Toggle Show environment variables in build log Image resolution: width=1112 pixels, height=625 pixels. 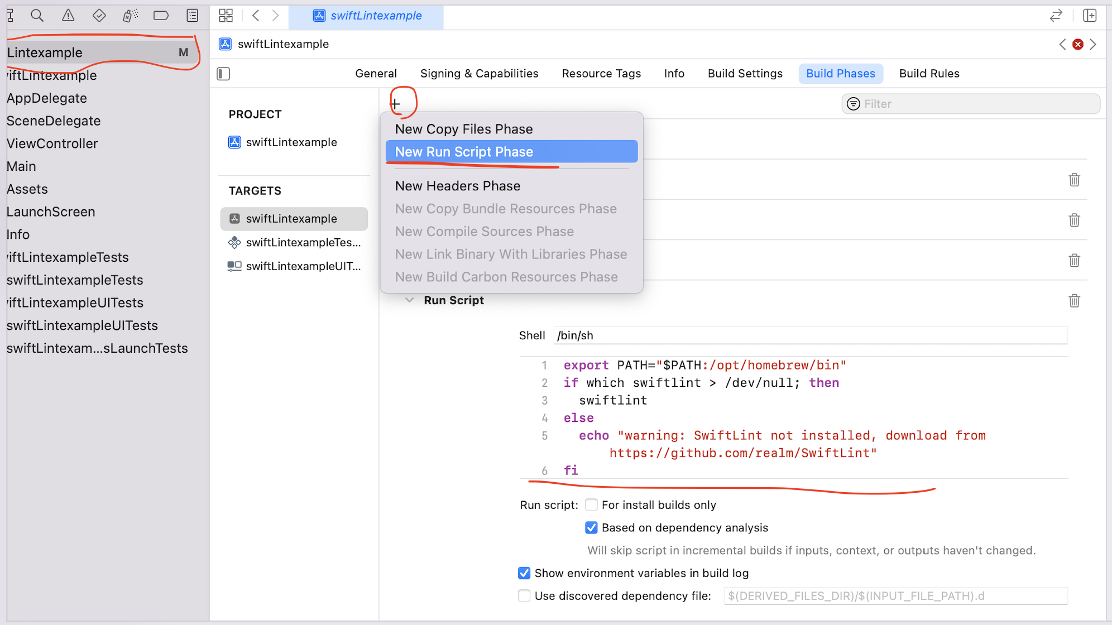(524, 573)
